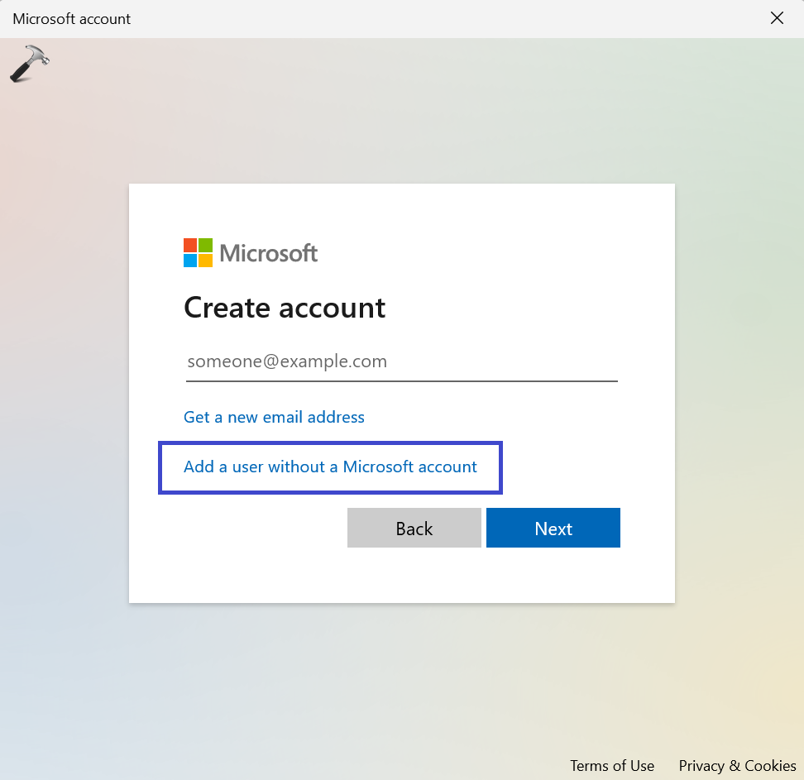Screen dimensions: 804x780
Task: Focus the someone@example.com email field
Action: point(401,361)
